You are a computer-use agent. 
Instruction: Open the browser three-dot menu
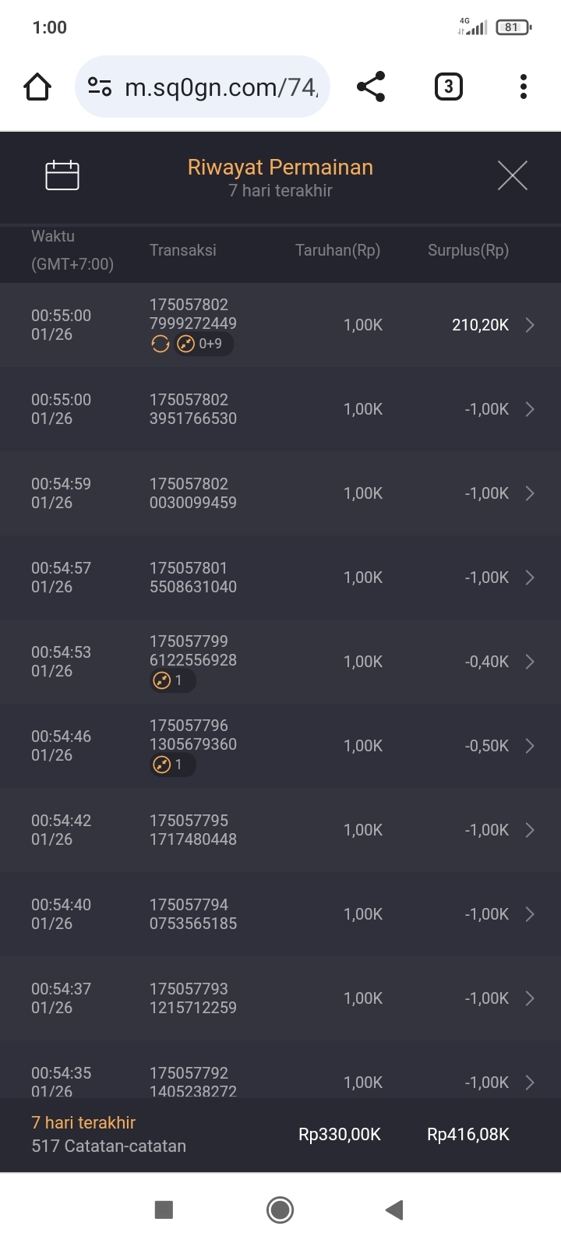[x=524, y=87]
